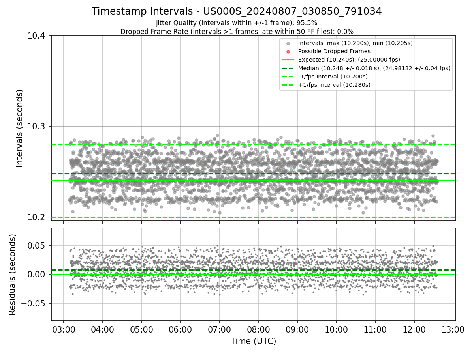Click the red dot marker for Possible Dropped Frames
This screenshot has height=355, width=474.
(288, 52)
